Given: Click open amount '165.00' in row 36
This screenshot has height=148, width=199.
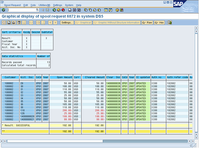Looking at the screenshot, I should [x=67, y=104].
